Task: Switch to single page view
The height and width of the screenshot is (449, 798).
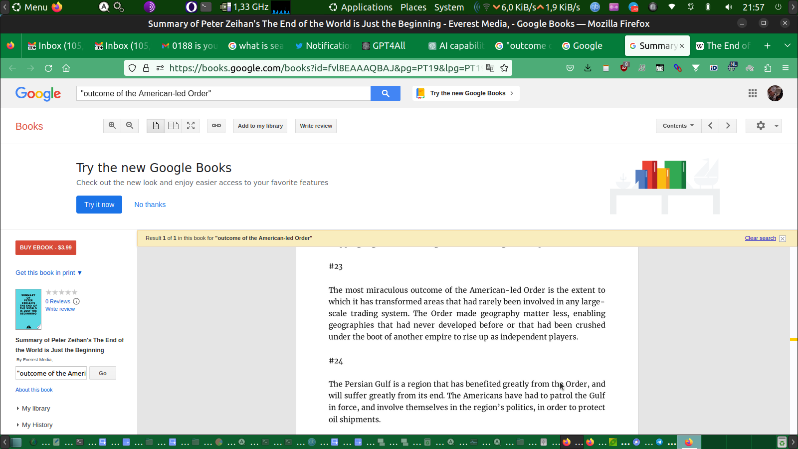Action: 156,126
